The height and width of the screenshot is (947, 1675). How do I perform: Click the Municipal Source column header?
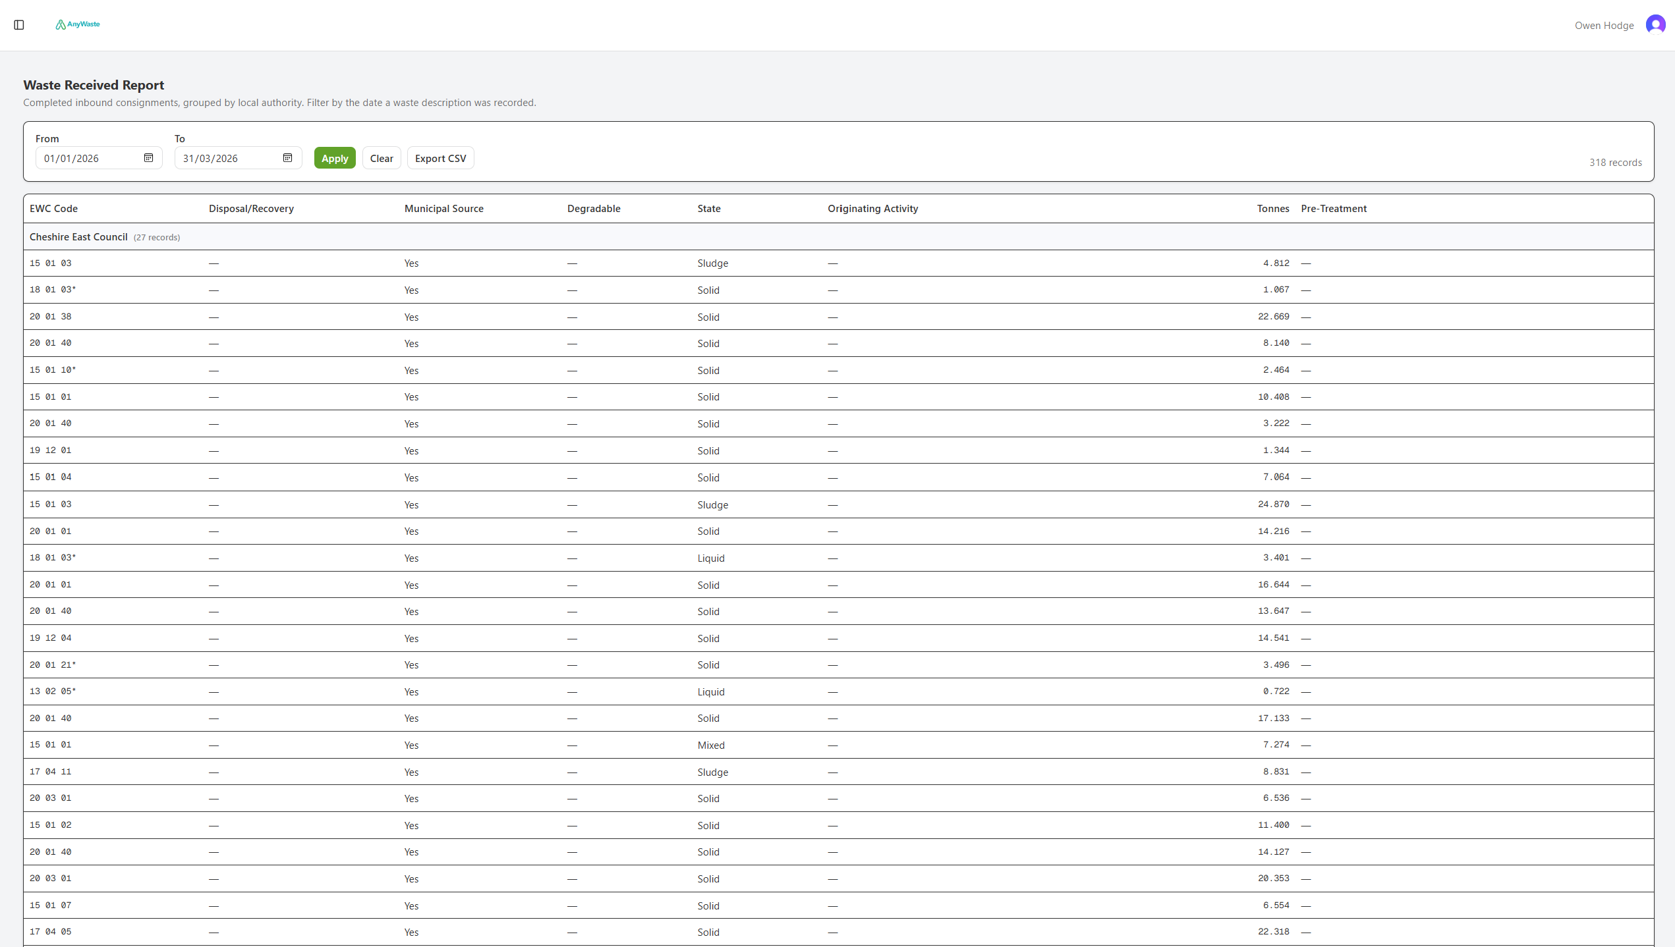[443, 209]
